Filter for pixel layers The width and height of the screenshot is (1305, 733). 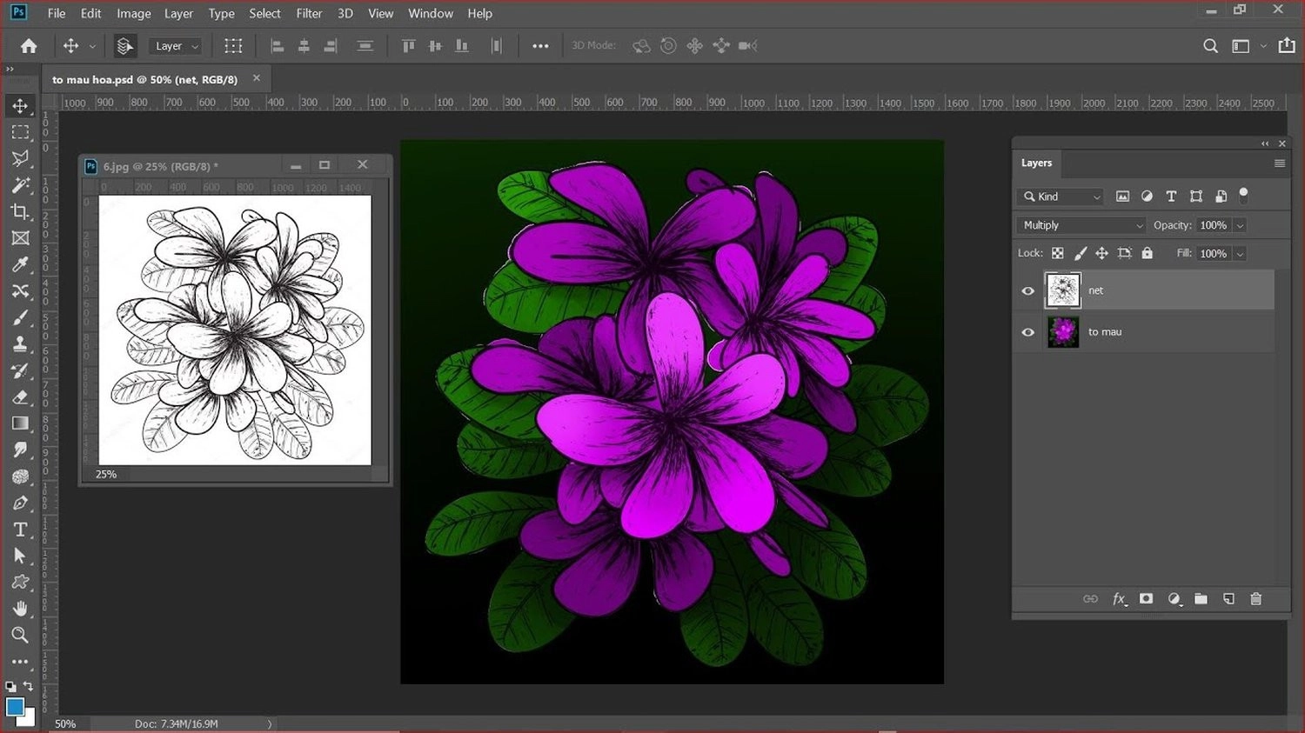[1122, 197]
